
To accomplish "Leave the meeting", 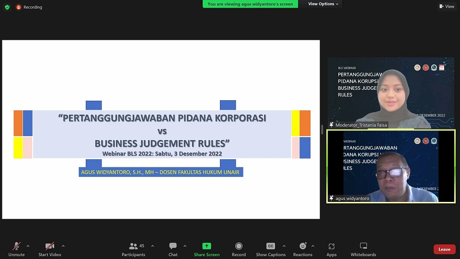I will (x=444, y=249).
